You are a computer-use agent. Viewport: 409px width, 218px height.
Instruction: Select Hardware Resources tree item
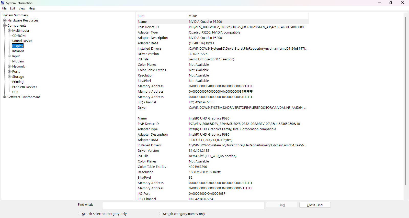(23, 20)
